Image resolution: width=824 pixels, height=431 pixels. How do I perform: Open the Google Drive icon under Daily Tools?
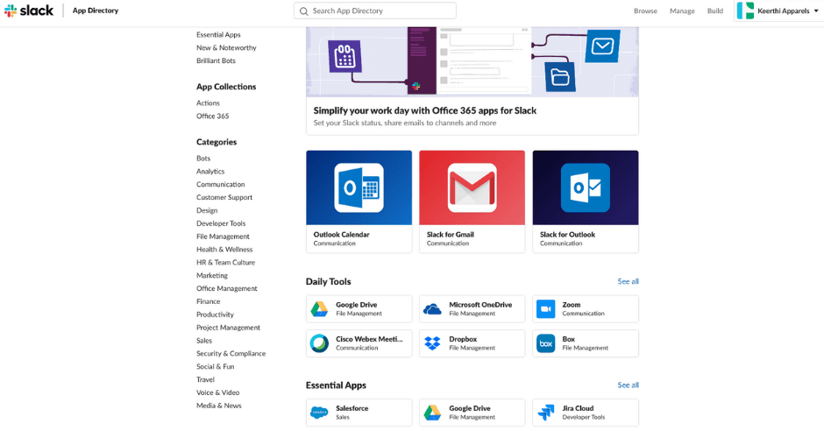(319, 309)
